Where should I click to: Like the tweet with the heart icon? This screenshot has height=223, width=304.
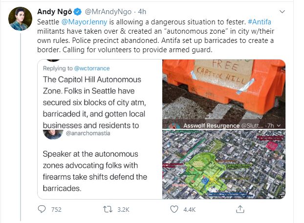[x=174, y=209]
